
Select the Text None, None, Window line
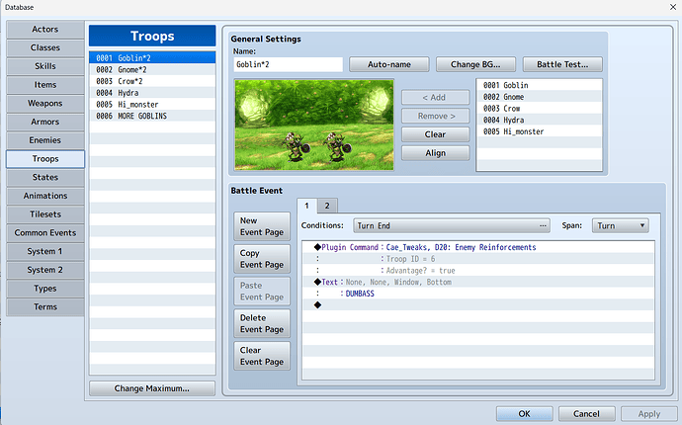[478, 283]
